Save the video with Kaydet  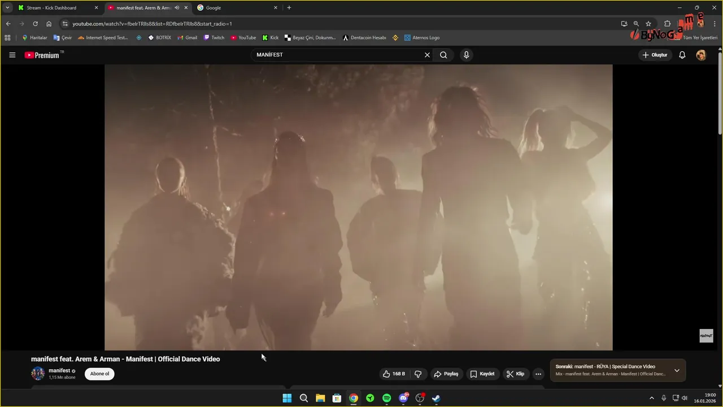(x=482, y=374)
